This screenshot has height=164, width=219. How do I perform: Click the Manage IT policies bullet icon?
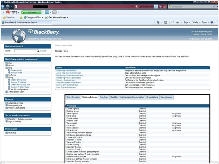click(9, 82)
